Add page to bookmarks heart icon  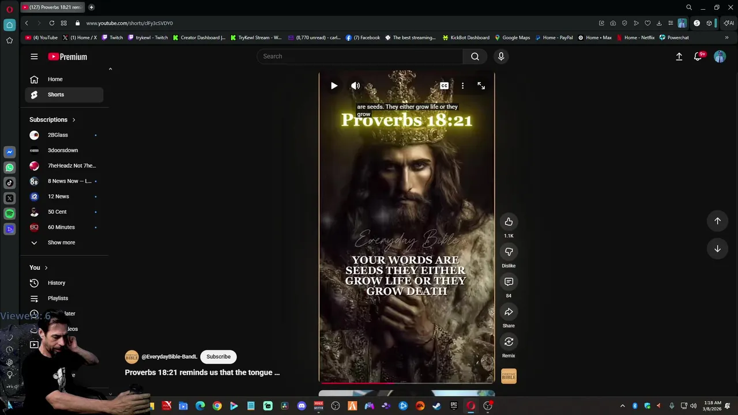(647, 23)
